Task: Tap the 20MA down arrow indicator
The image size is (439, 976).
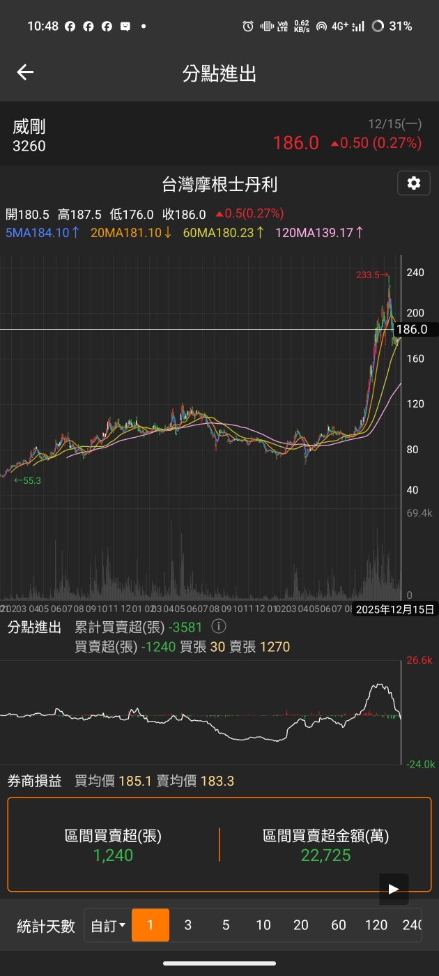Action: (x=167, y=233)
